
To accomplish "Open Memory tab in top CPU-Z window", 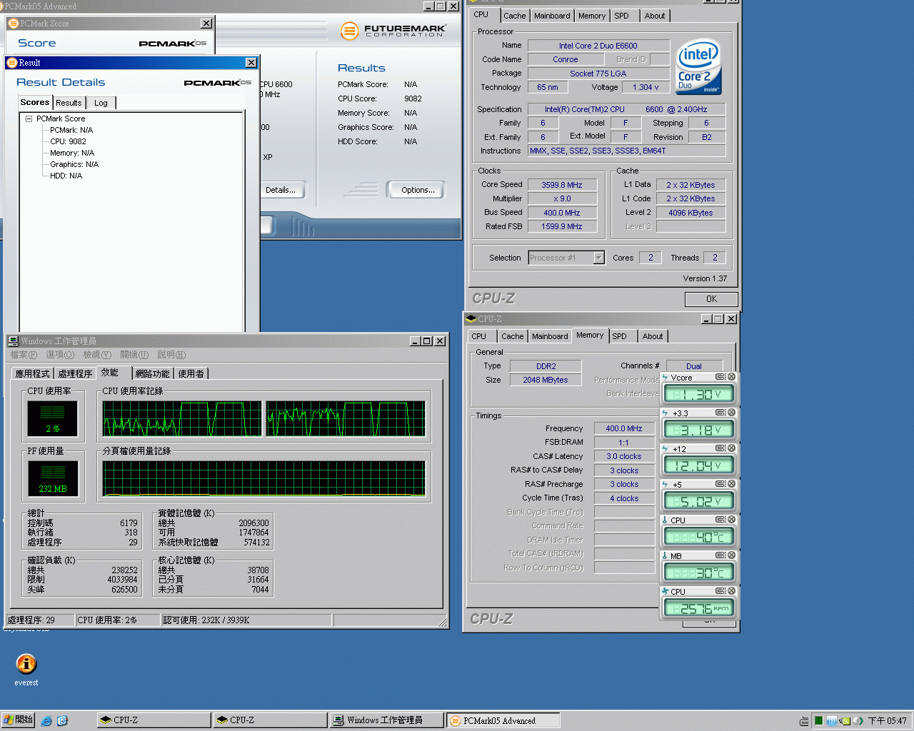I will click(592, 16).
